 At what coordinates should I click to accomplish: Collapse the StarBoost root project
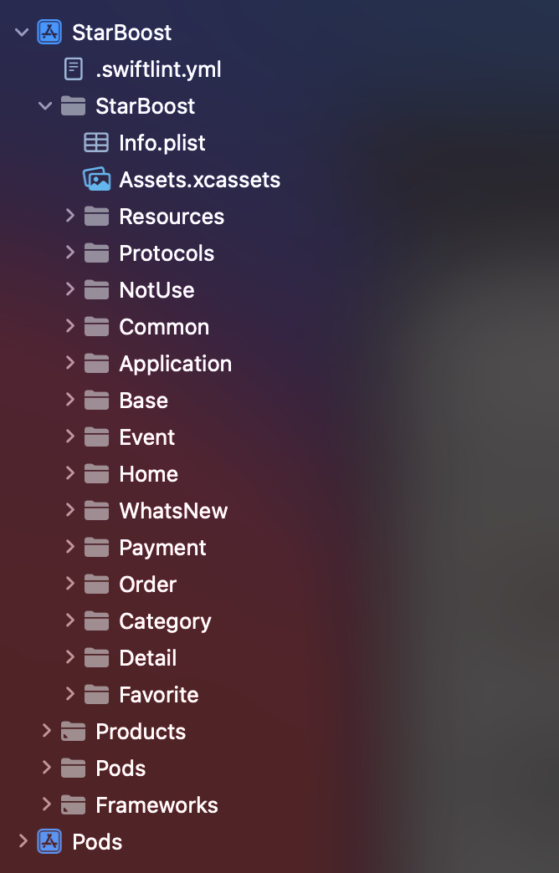pos(22,33)
